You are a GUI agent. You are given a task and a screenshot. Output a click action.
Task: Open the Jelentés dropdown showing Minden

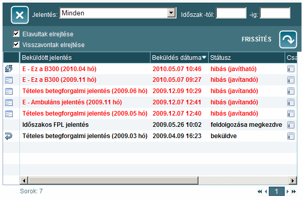(x=118, y=13)
